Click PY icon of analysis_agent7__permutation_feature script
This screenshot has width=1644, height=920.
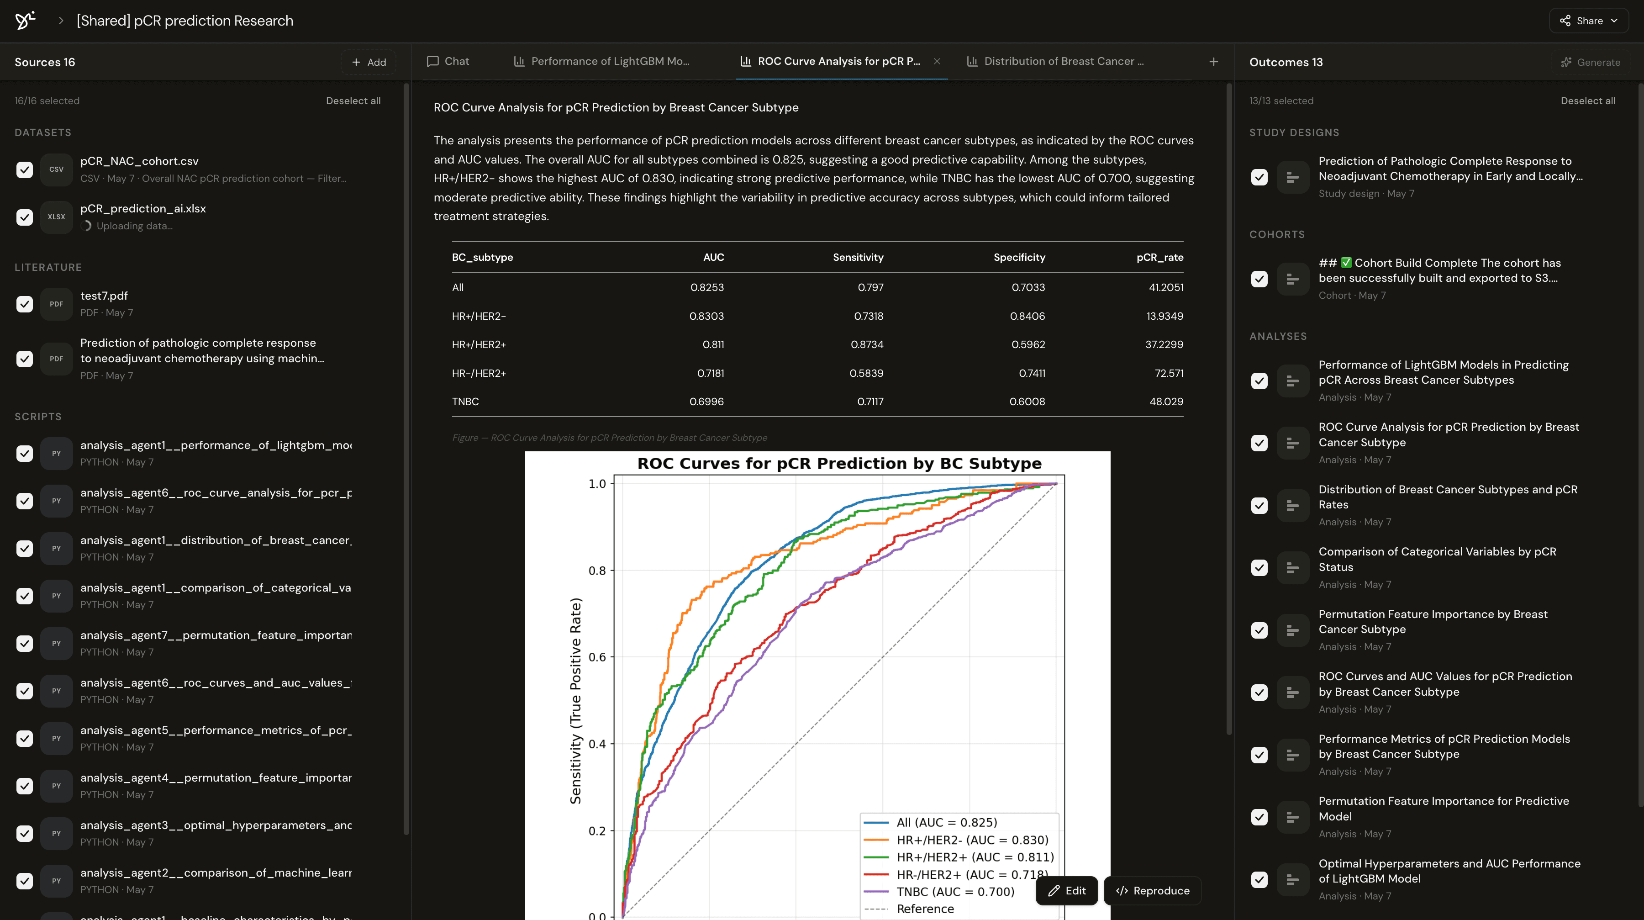pyautogui.click(x=56, y=644)
